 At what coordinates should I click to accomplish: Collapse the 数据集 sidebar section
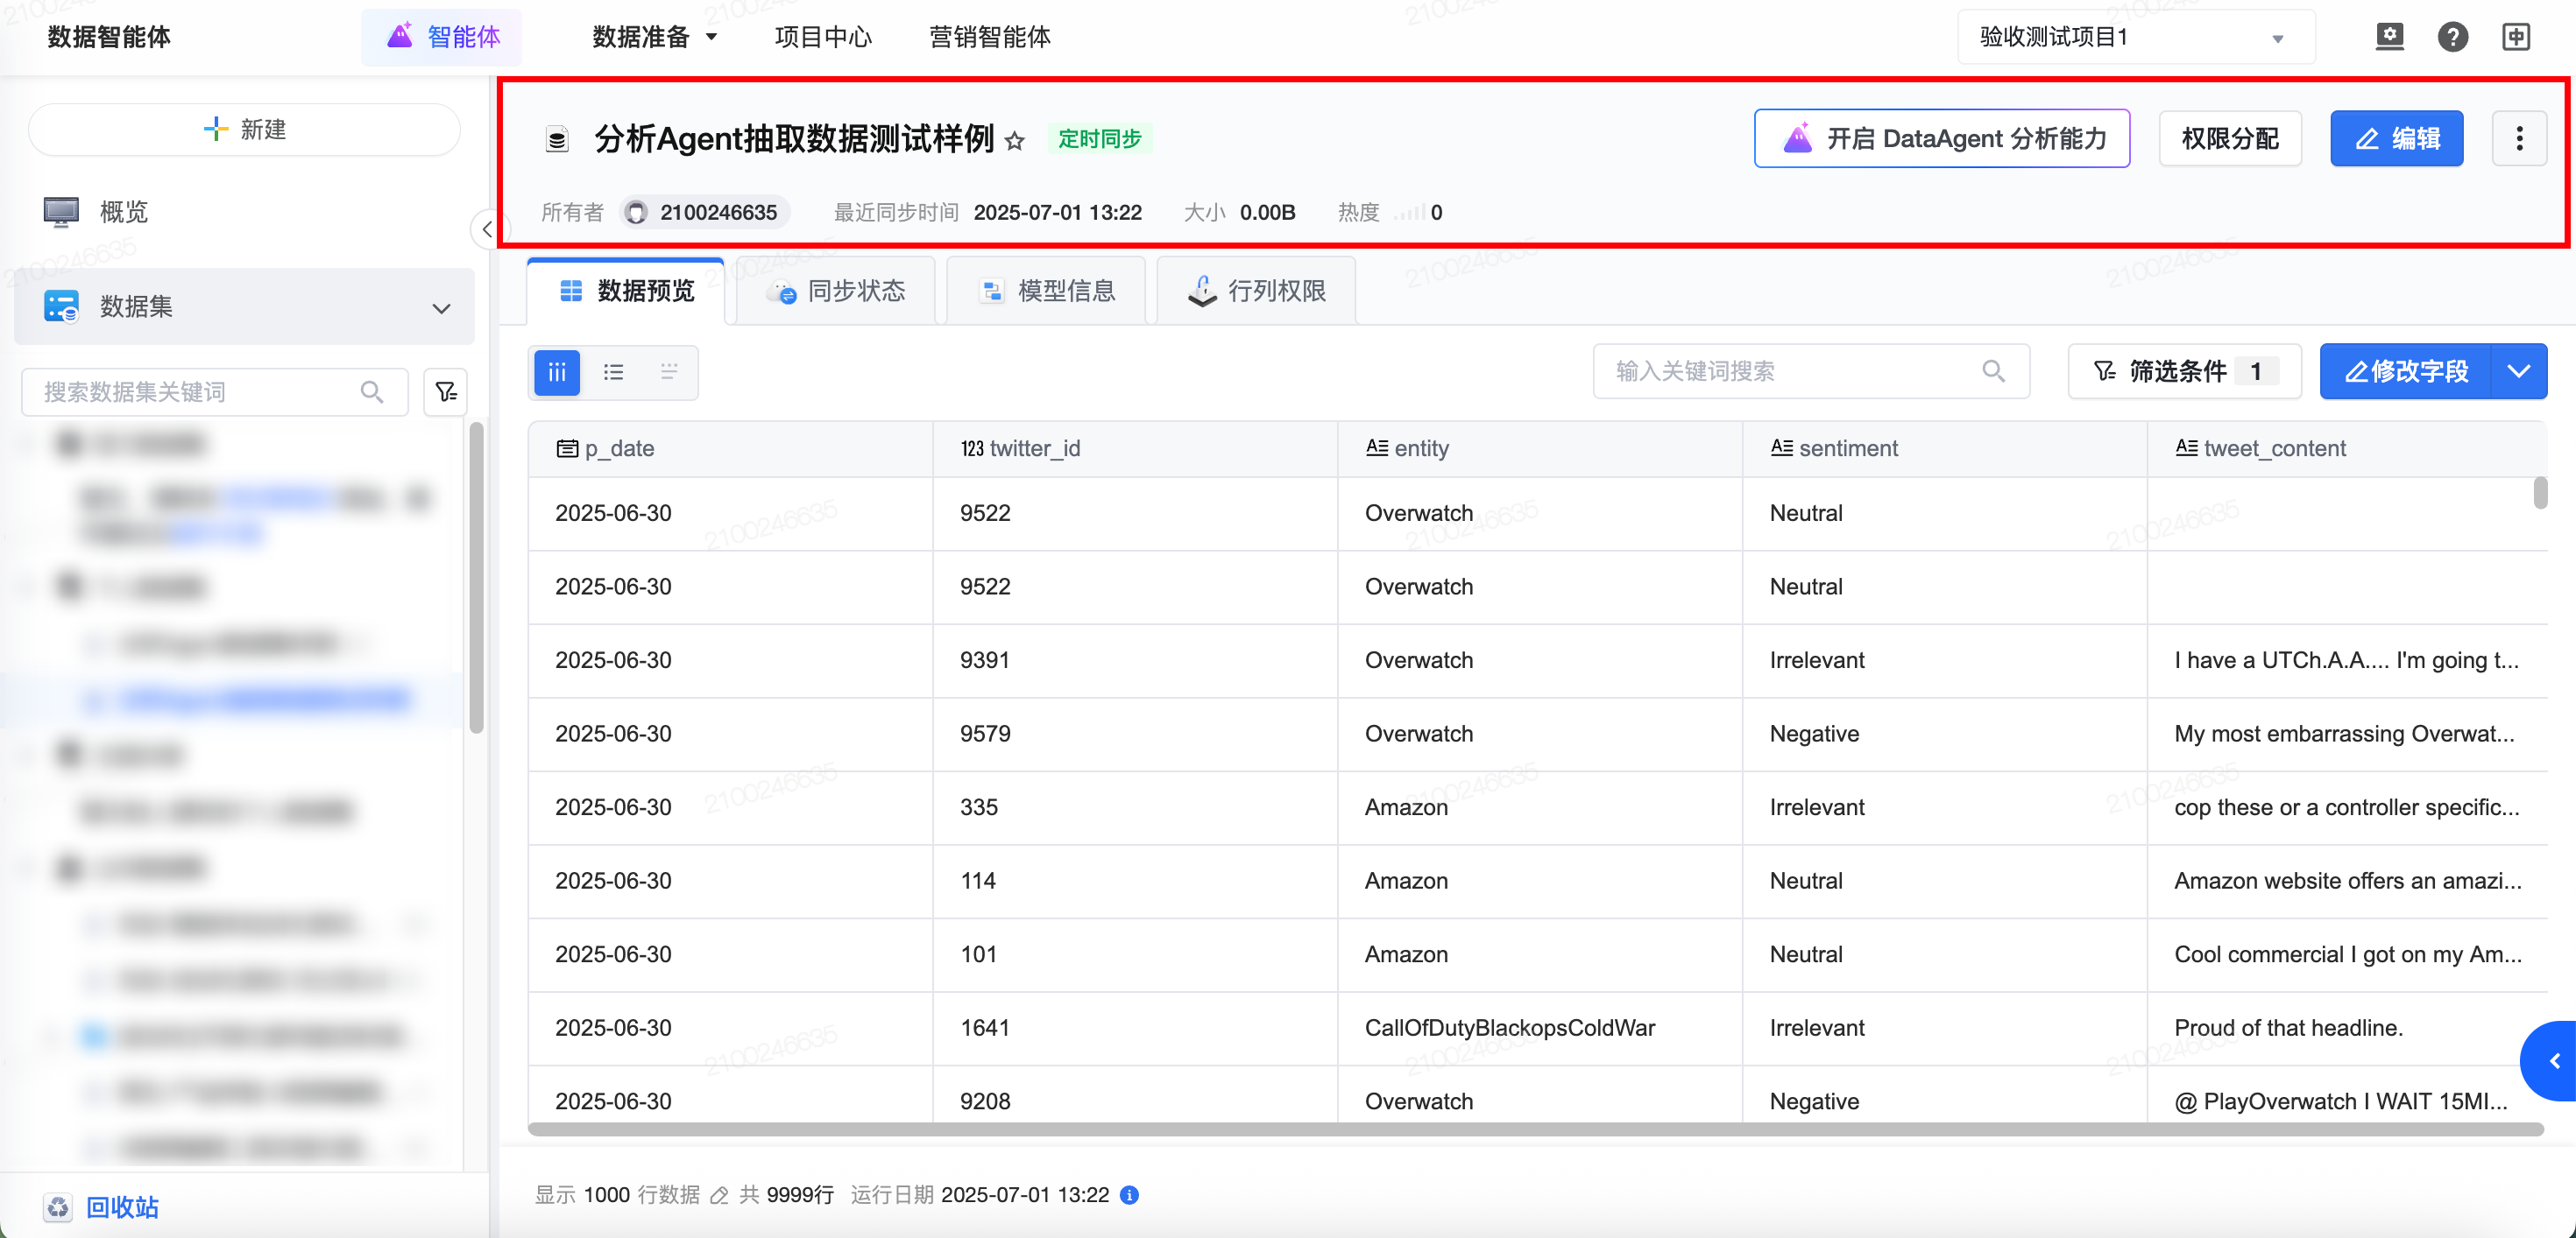(441, 308)
